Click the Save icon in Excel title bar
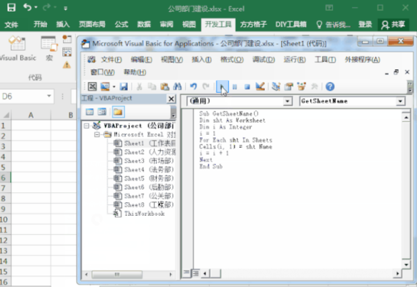Screen dimensions: 417x287 pyautogui.click(x=11, y=7)
